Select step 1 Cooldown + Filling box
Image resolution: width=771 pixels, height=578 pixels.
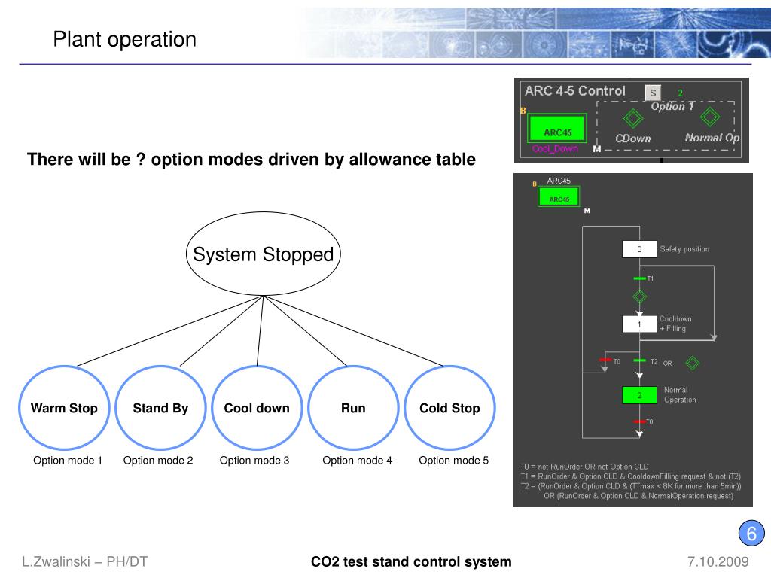[639, 324]
